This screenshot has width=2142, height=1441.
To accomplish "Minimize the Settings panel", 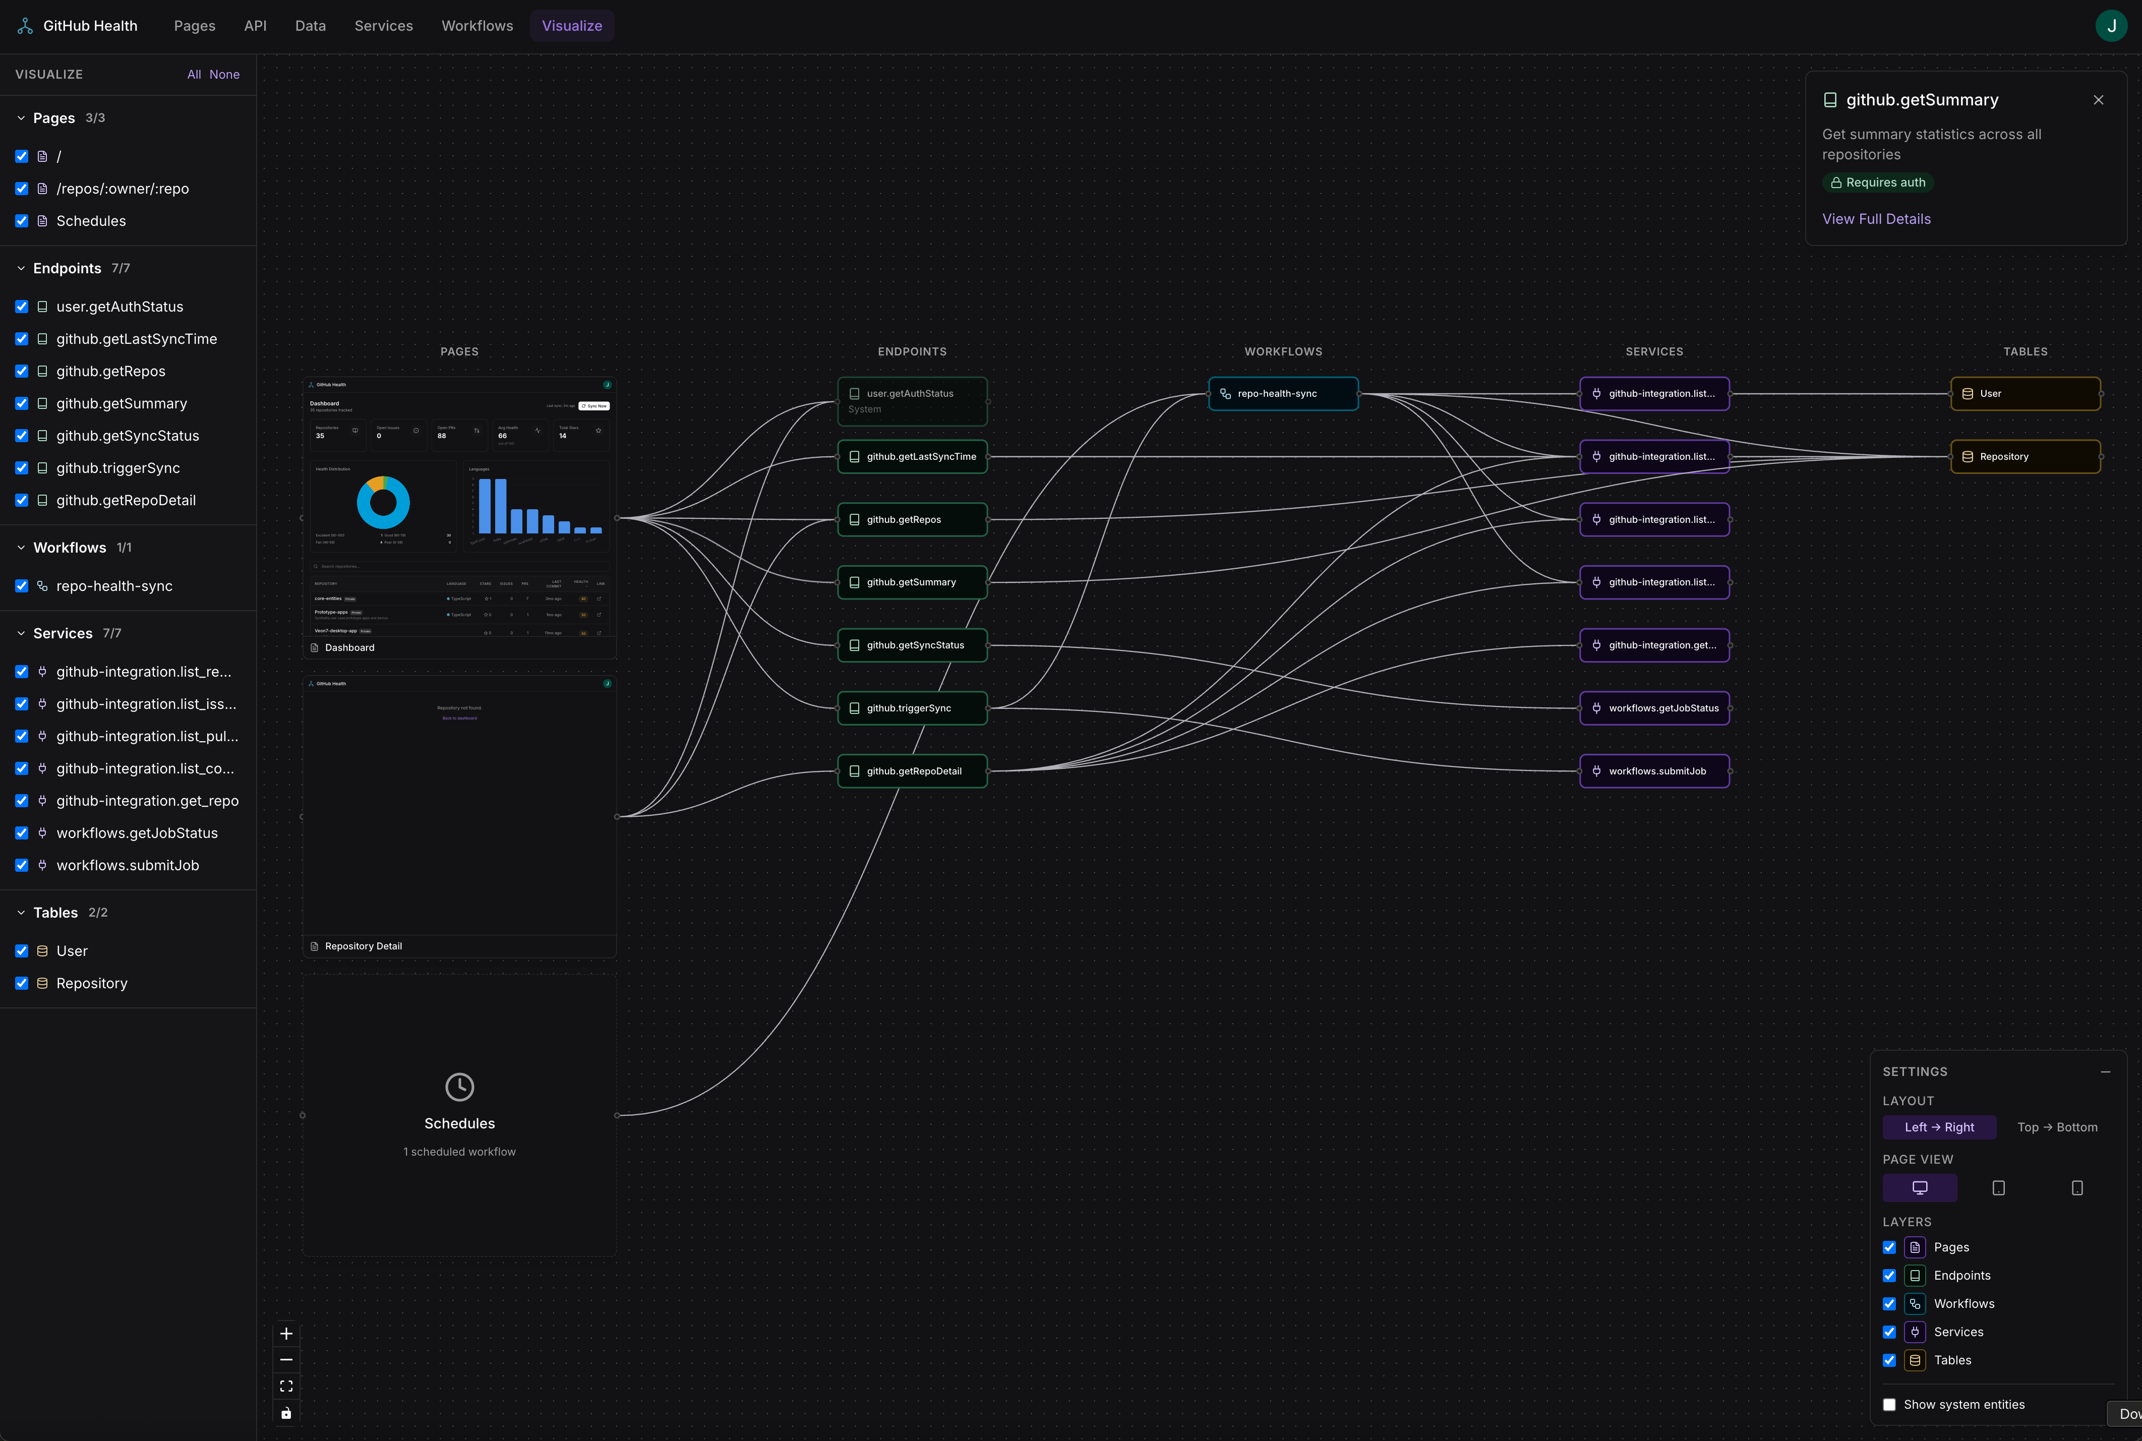I will 2105,1071.
